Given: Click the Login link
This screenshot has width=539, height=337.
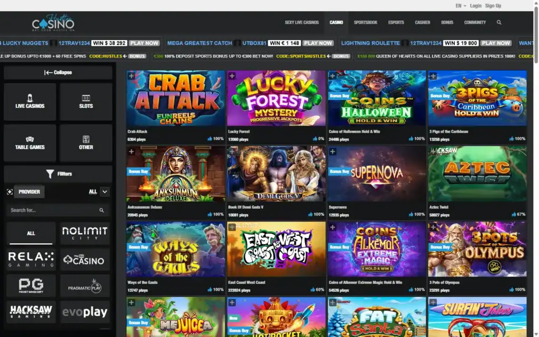Looking at the screenshot, I should tap(476, 6).
